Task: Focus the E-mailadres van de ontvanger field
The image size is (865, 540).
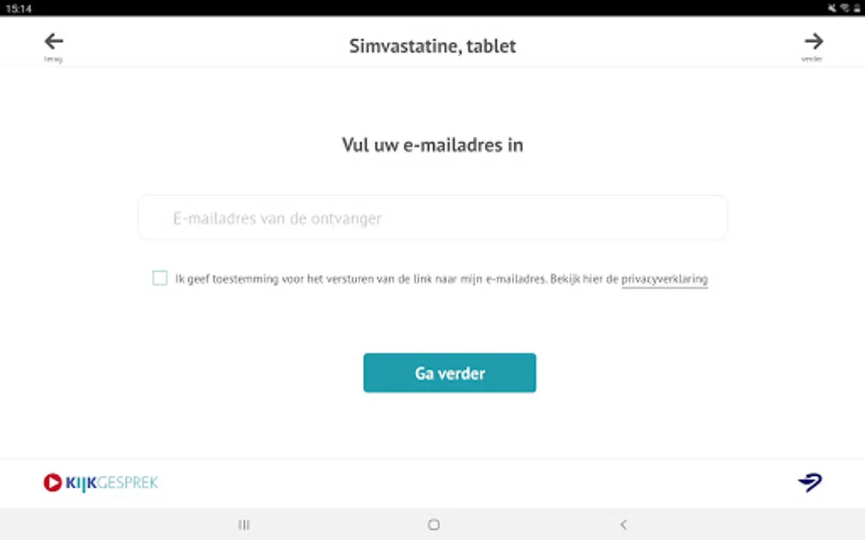Action: pyautogui.click(x=432, y=218)
